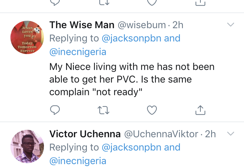This screenshot has width=244, height=167.
Task: Open @inecnigeria mention in The Wise Man's reply
Action: (x=78, y=52)
